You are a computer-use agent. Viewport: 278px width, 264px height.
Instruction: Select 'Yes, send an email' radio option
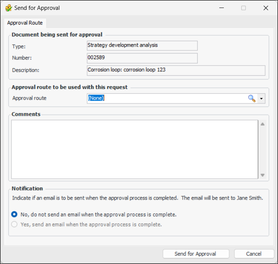pos(14,224)
